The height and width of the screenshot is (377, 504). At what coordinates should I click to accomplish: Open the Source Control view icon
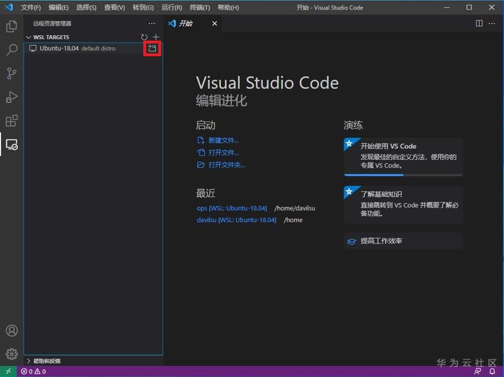(12, 74)
